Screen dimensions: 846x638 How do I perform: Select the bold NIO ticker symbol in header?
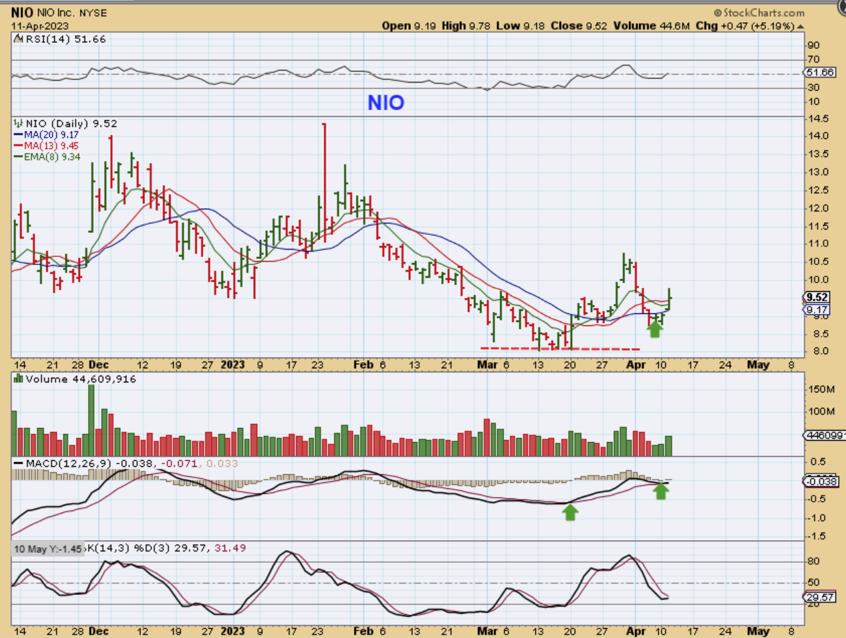[22, 12]
